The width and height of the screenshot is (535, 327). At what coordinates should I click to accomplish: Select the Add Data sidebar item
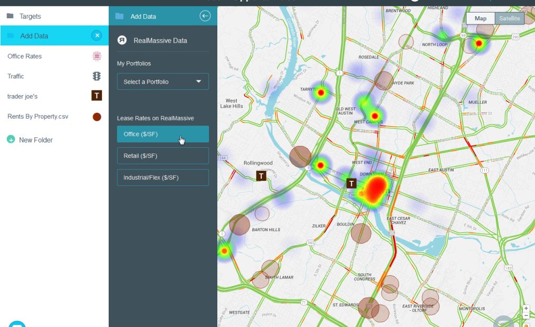34,36
